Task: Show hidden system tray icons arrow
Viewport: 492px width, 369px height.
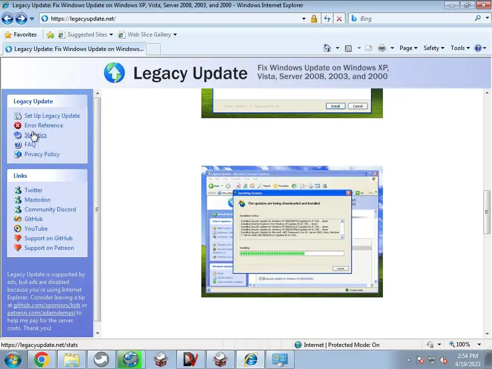Action: coord(408,360)
